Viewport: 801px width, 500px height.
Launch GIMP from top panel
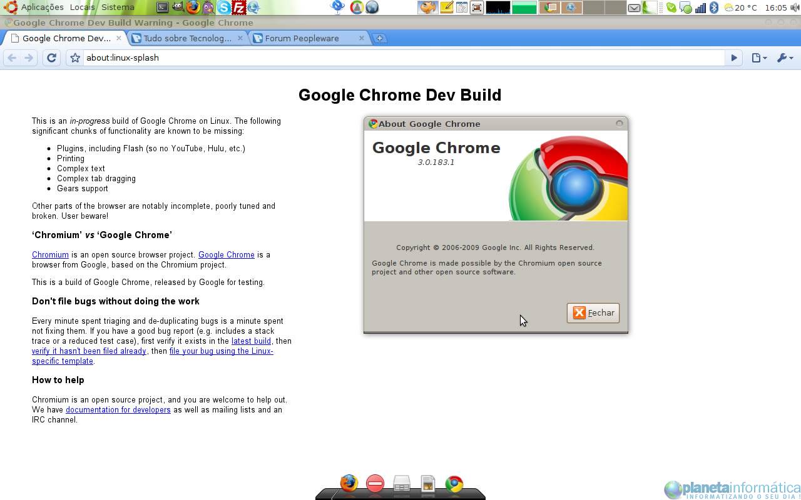(x=178, y=7)
